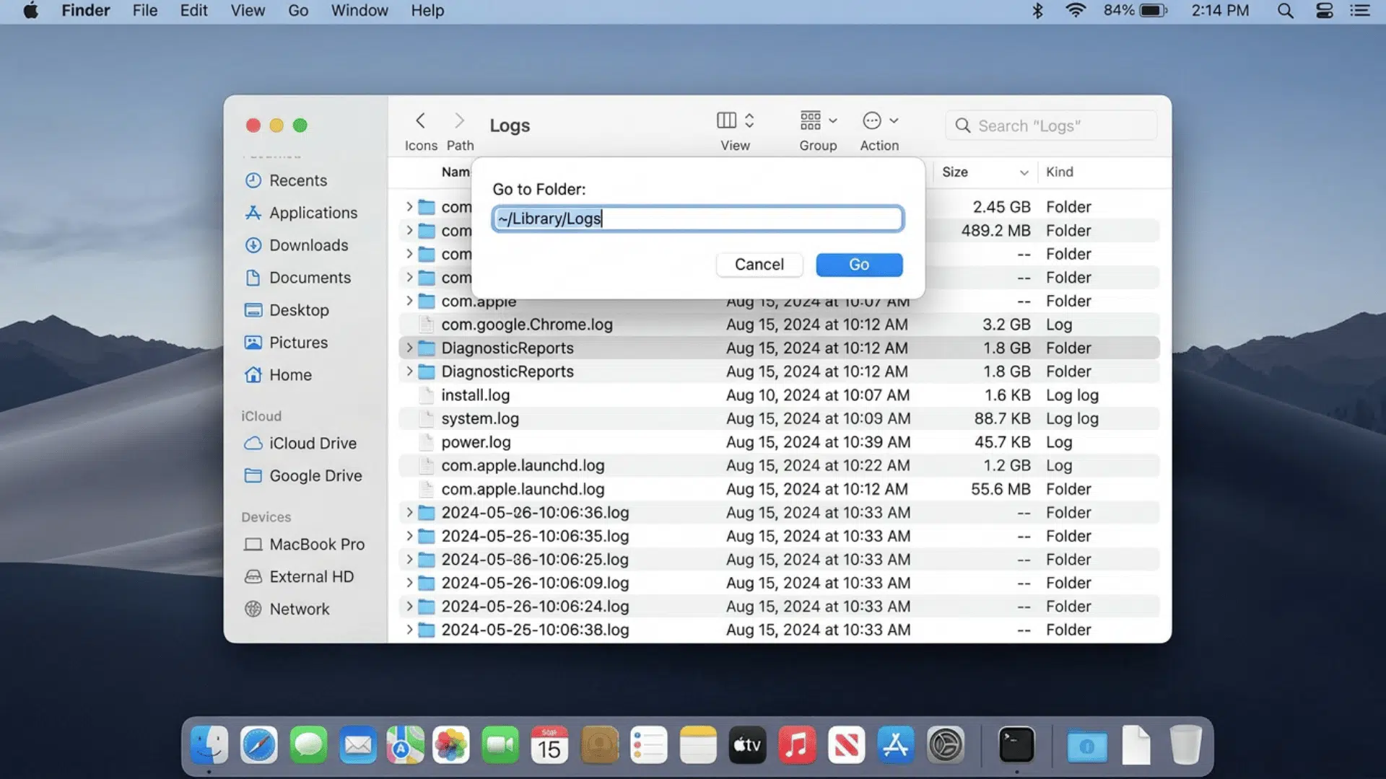1386x779 pixels.
Task: Click the Search "Logs" field
Action: (x=1052, y=126)
